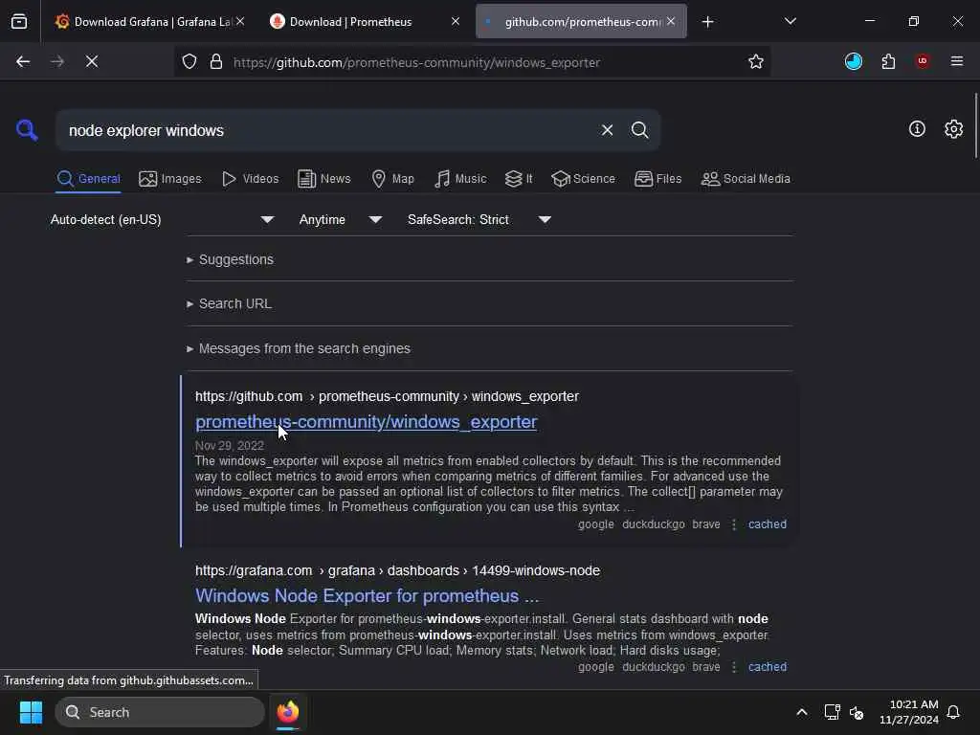Screen dimensions: 980x735
Task: Click the node explorer windows search field
Action: point(325,130)
